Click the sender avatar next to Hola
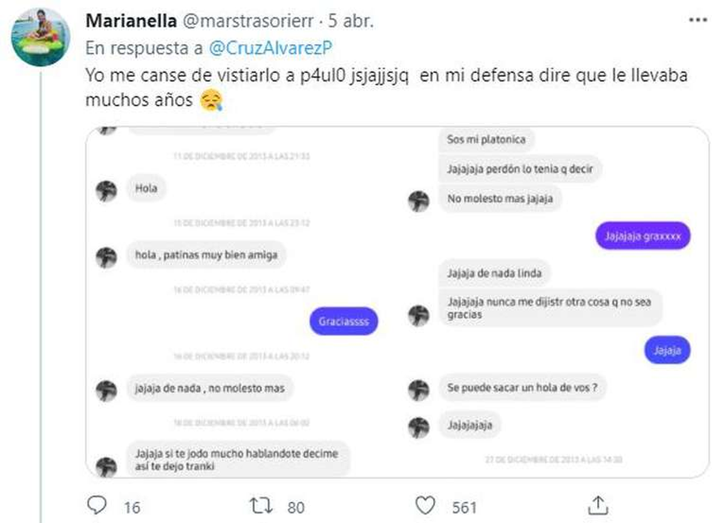The width and height of the screenshot is (726, 523). 106,191
